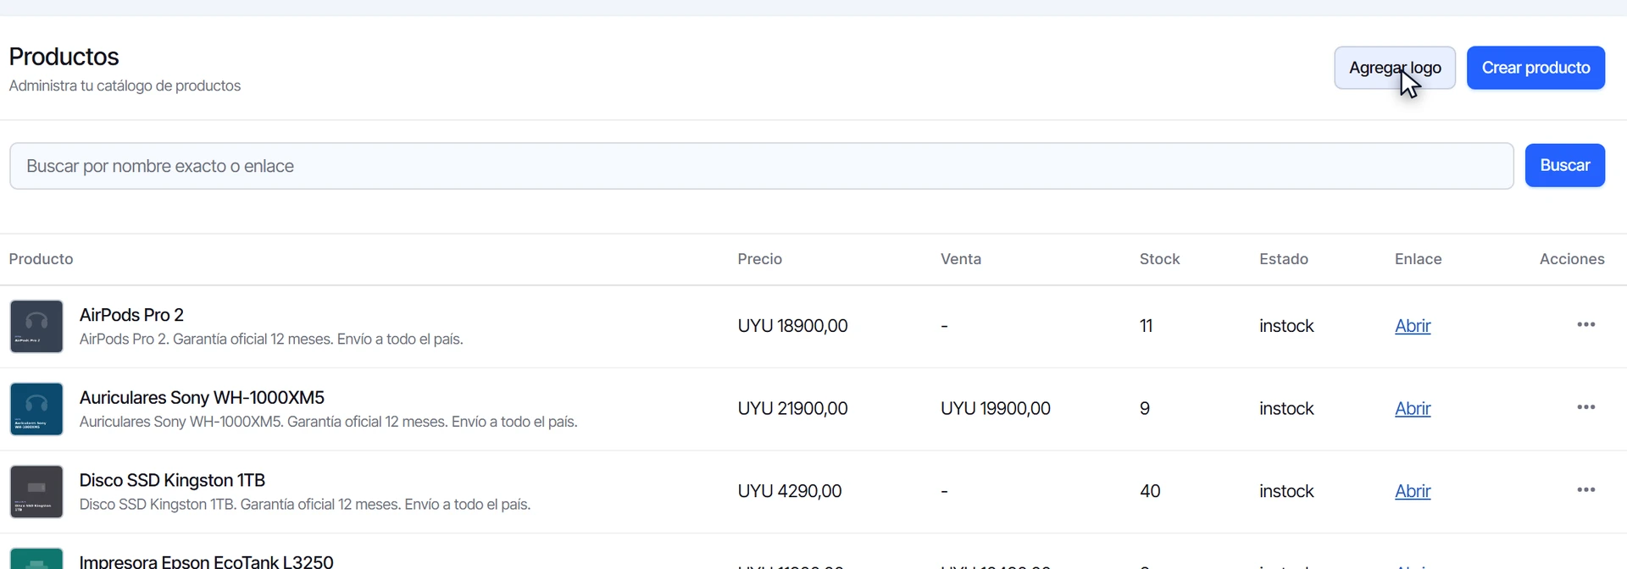Click the Estado column header

[1283, 259]
